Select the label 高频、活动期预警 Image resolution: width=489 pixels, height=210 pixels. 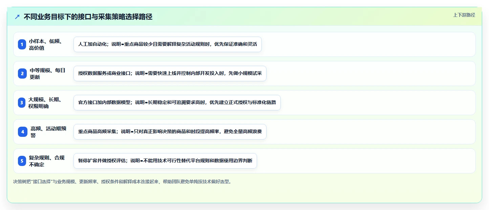pyautogui.click(x=48, y=132)
